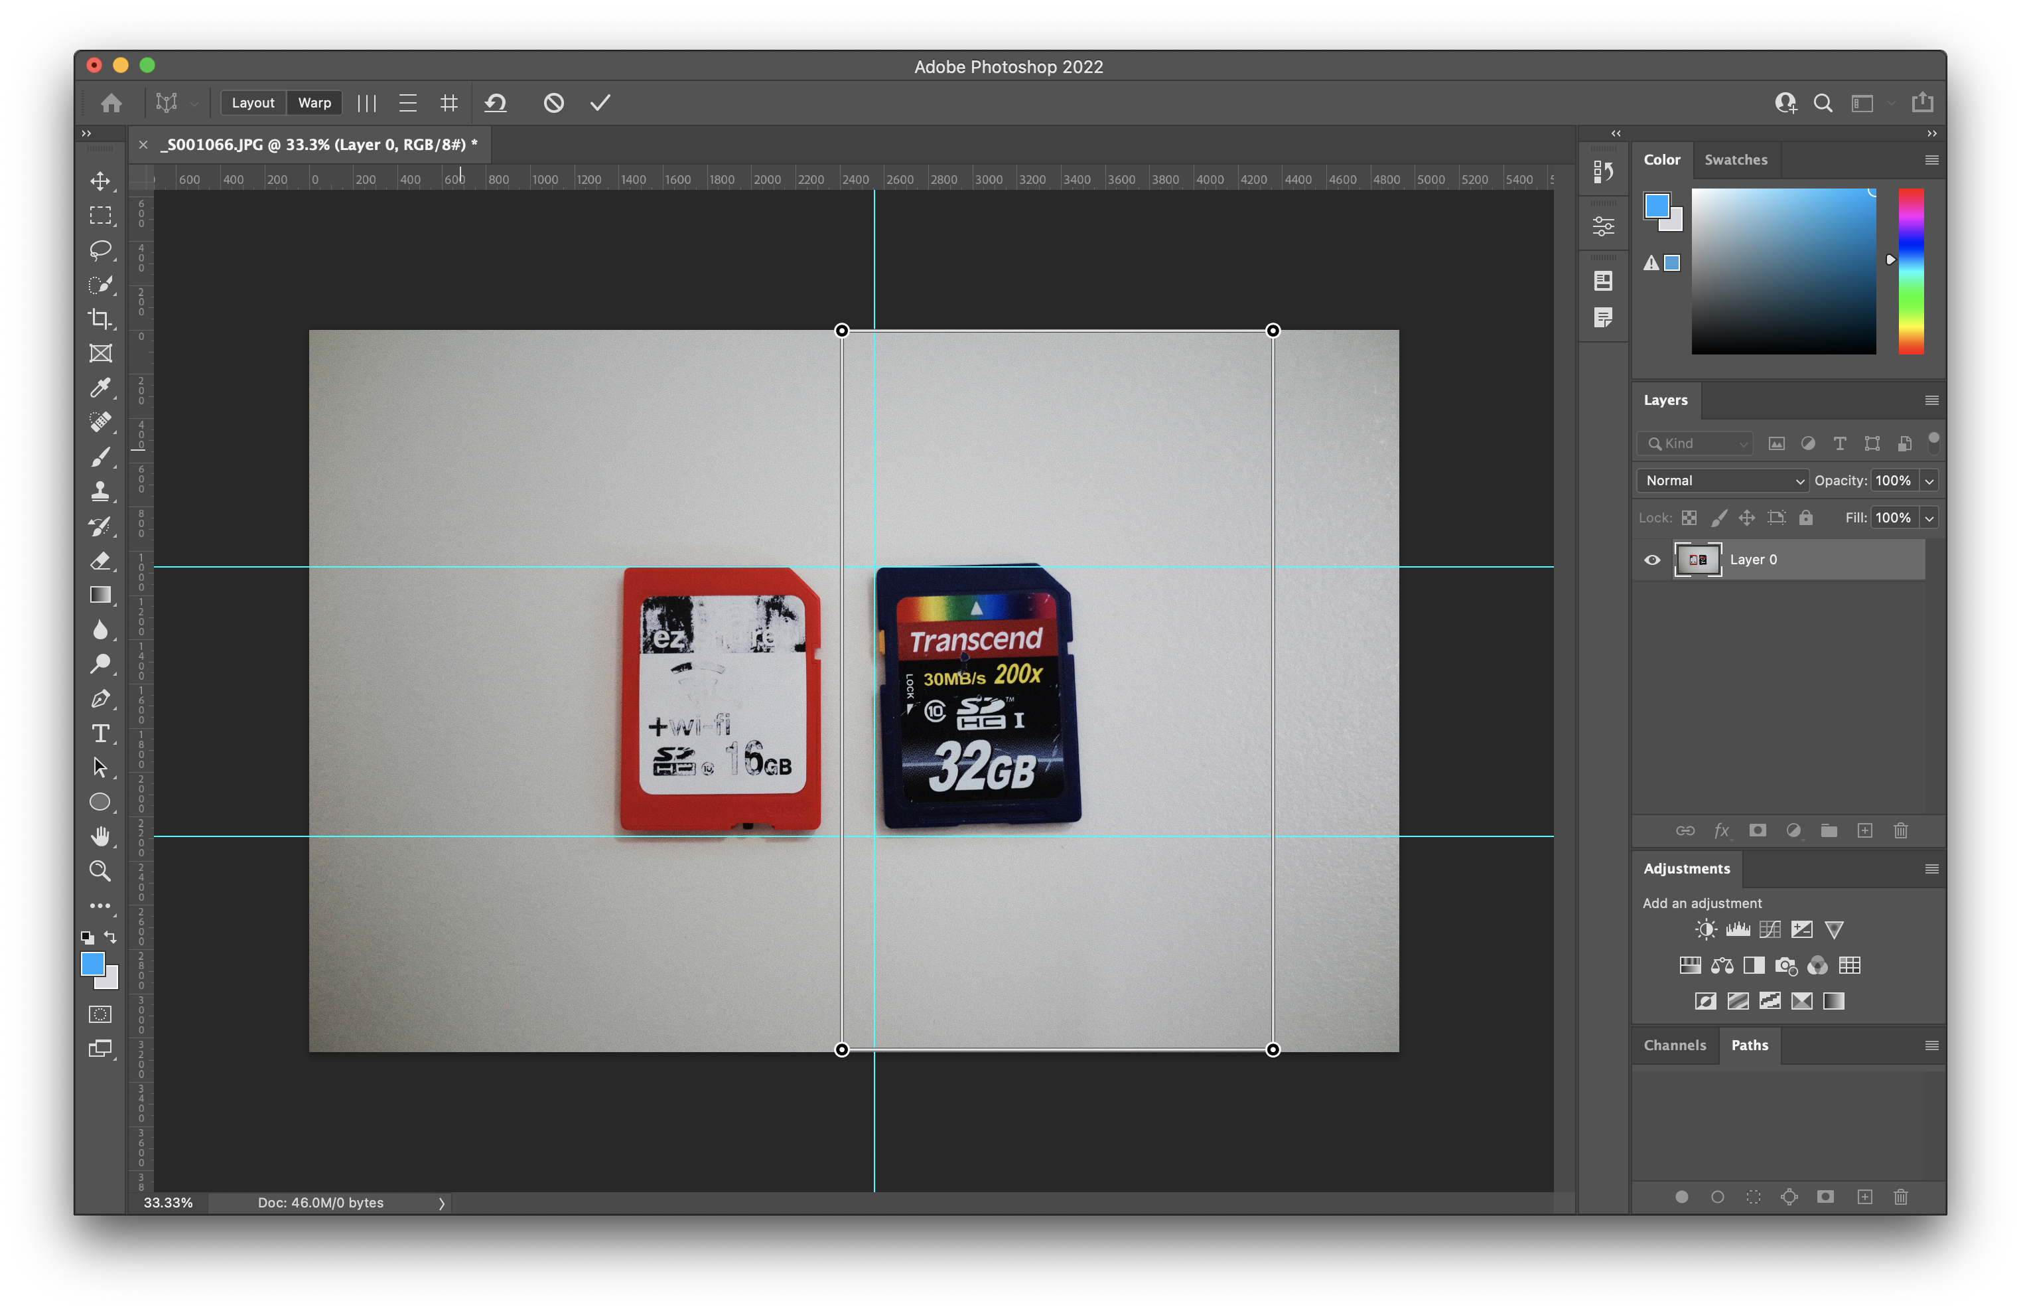
Task: Click the reset warp arrow icon
Action: pyautogui.click(x=496, y=103)
